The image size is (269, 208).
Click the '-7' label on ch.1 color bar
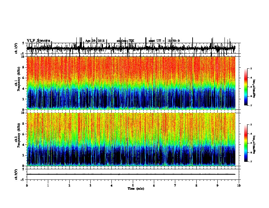click(x=251, y=105)
